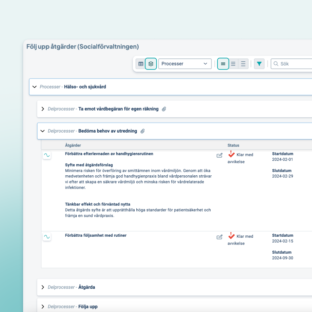Edit status for handhygiensrutinen action

(x=219, y=155)
